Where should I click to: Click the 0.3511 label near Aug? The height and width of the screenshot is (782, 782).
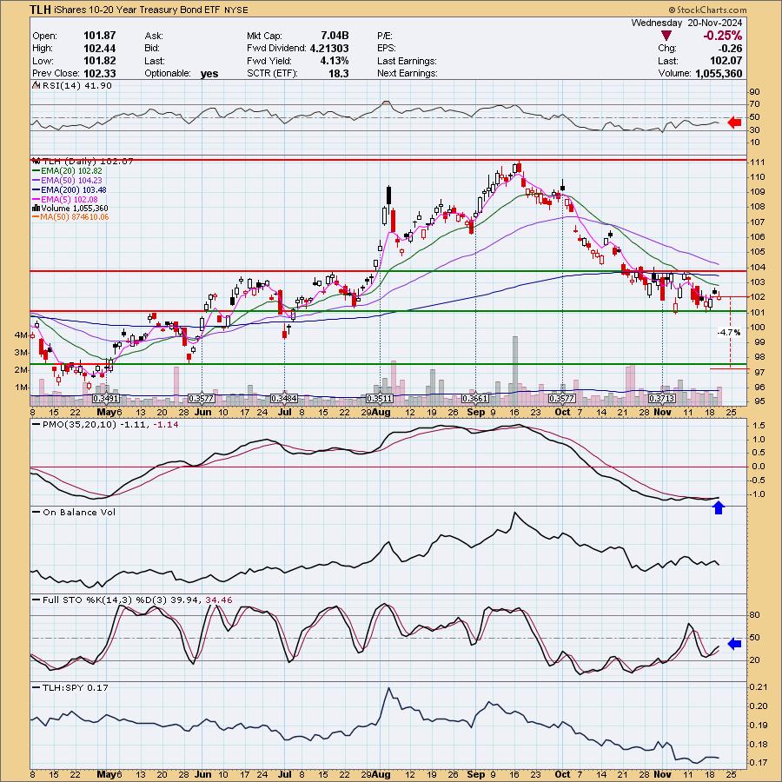(380, 399)
